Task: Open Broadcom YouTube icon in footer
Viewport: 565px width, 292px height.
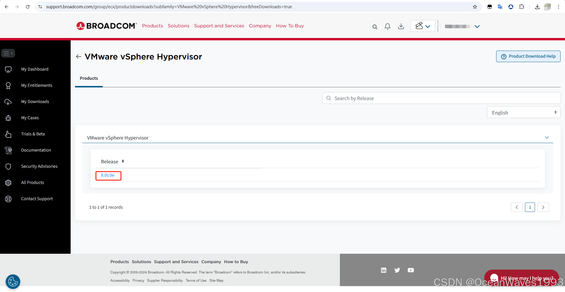Action: coord(411,270)
